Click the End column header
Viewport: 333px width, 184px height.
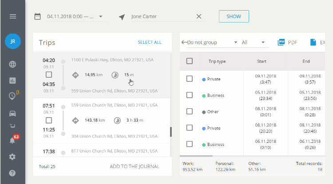tap(306, 61)
